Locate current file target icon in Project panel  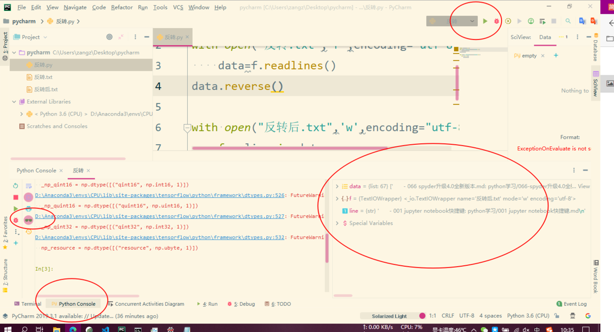point(109,37)
